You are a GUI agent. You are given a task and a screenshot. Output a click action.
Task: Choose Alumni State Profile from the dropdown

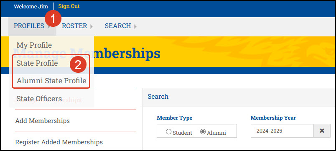[51, 81]
